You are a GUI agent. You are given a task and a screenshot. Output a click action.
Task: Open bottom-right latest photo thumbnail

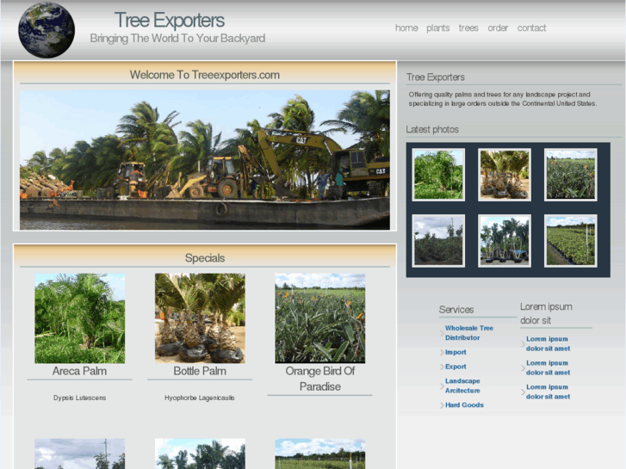pyautogui.click(x=570, y=241)
